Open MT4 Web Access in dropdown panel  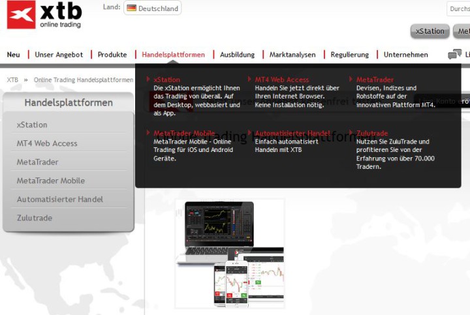coord(282,80)
